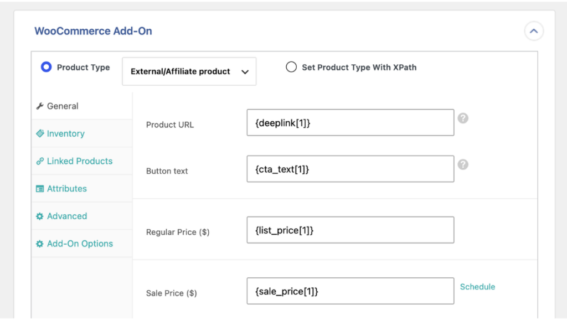Viewport: 567px width, 320px height.
Task: Click the gear icon beside Add-On Options
Action: coord(40,244)
